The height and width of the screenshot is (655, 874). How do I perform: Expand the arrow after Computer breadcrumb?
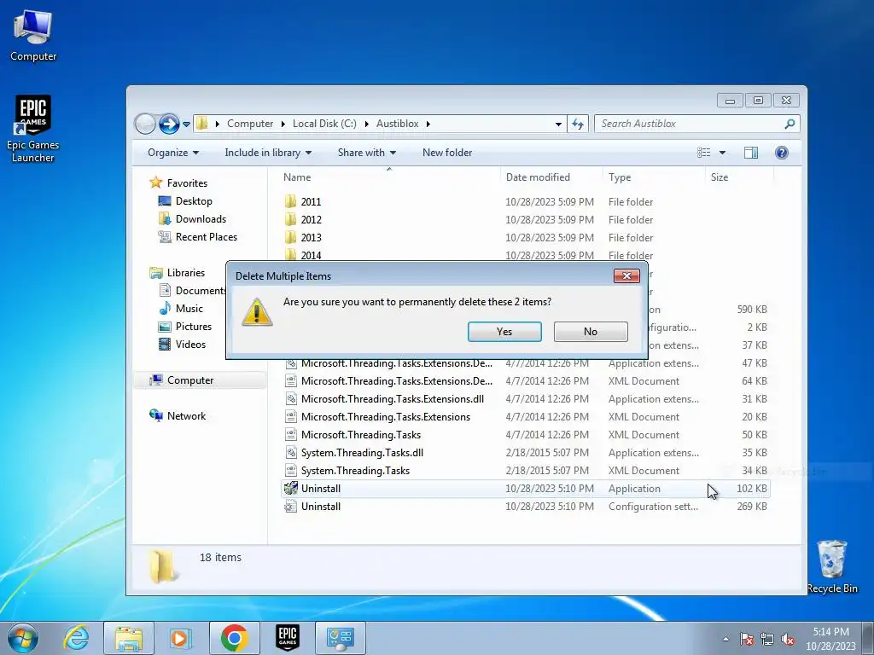click(283, 124)
